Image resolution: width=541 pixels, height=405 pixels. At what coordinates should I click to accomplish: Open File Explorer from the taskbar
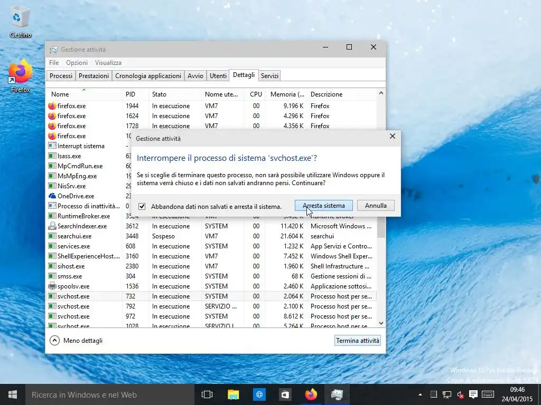click(x=233, y=394)
